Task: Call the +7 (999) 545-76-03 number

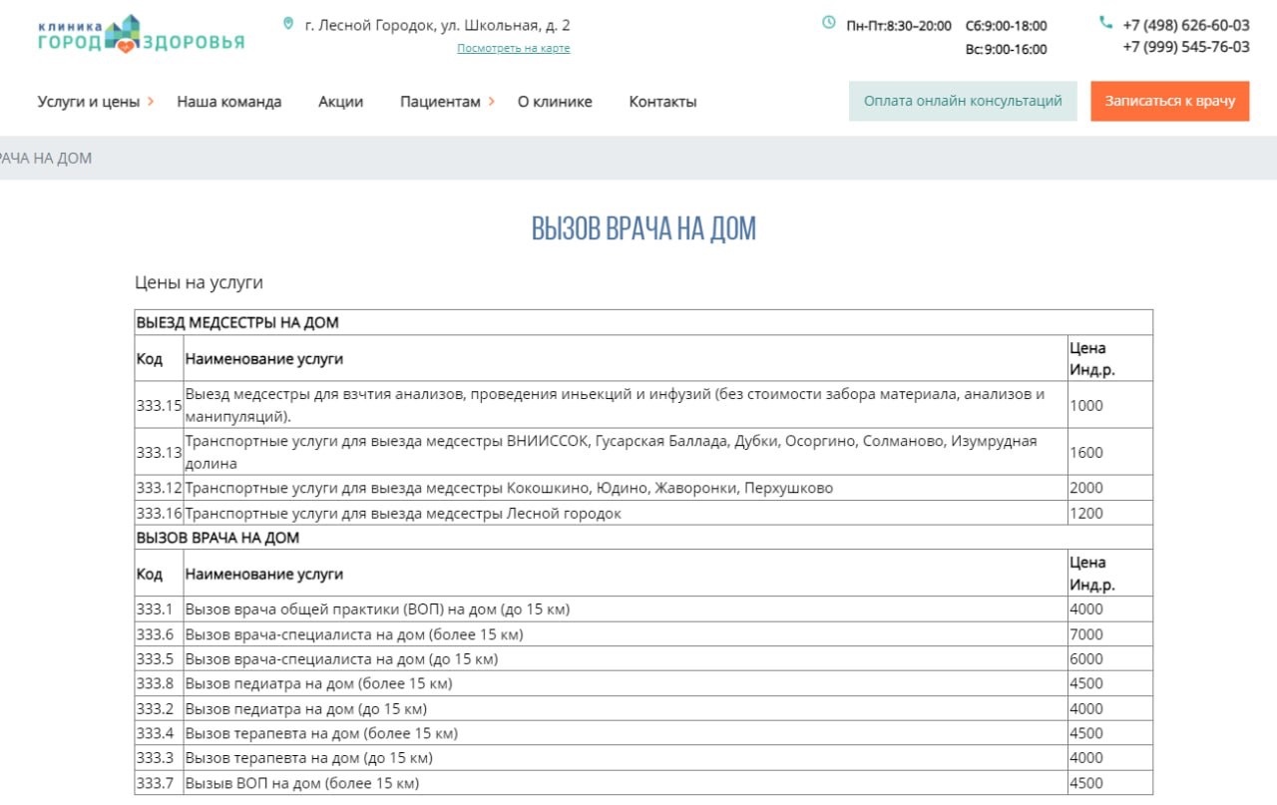Action: coord(1186,47)
